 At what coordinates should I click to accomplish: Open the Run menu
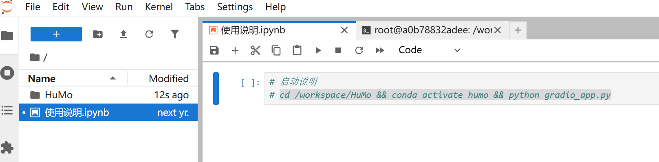(x=124, y=7)
